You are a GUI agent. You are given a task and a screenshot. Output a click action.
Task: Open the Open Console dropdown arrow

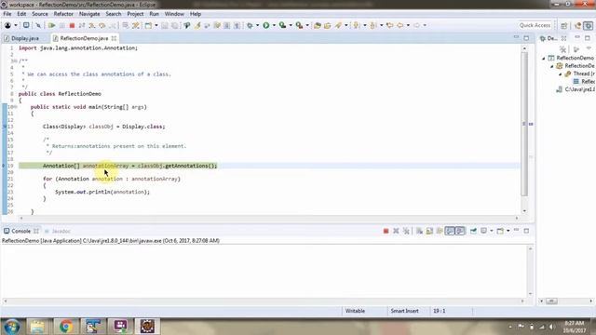tap(508, 231)
